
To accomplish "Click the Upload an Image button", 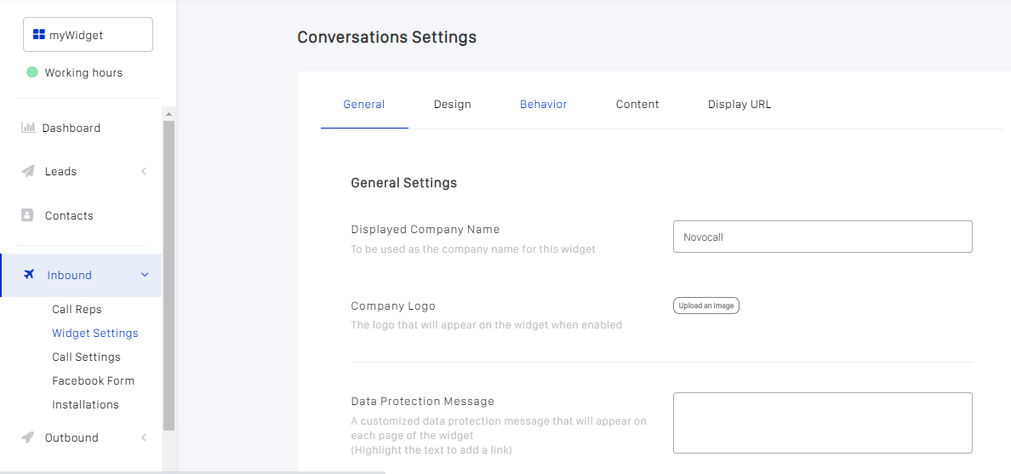I will (x=706, y=306).
